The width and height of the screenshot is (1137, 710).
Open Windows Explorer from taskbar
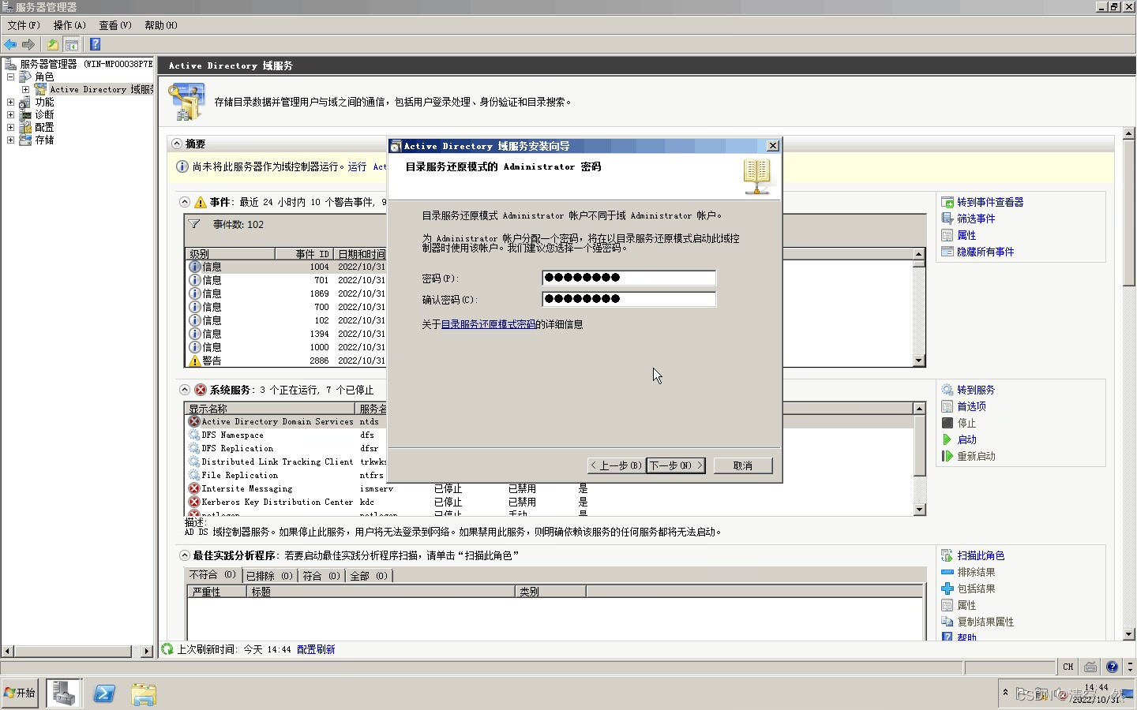point(144,694)
